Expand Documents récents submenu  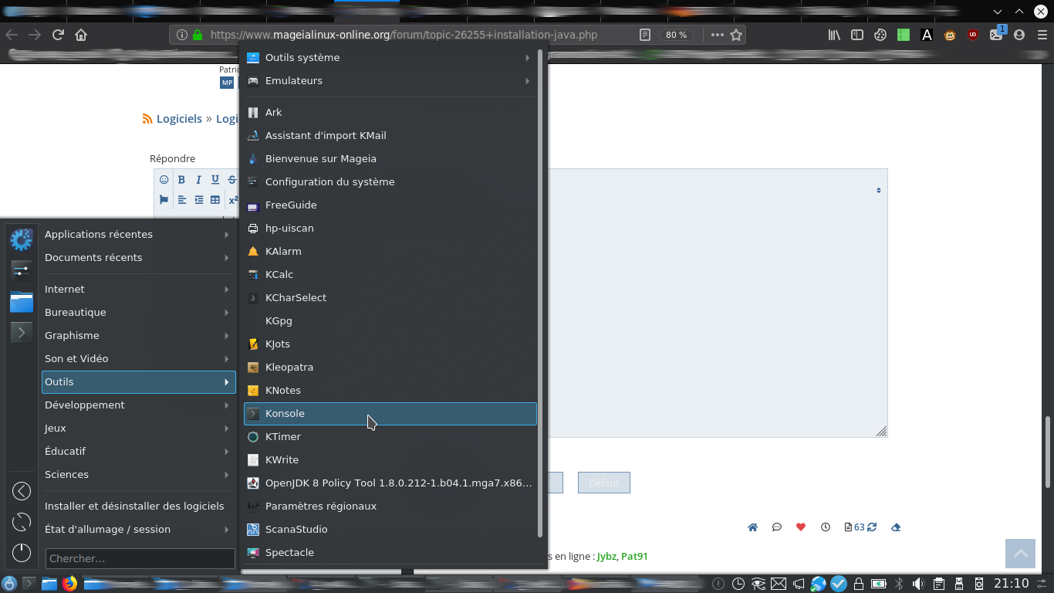click(x=138, y=257)
